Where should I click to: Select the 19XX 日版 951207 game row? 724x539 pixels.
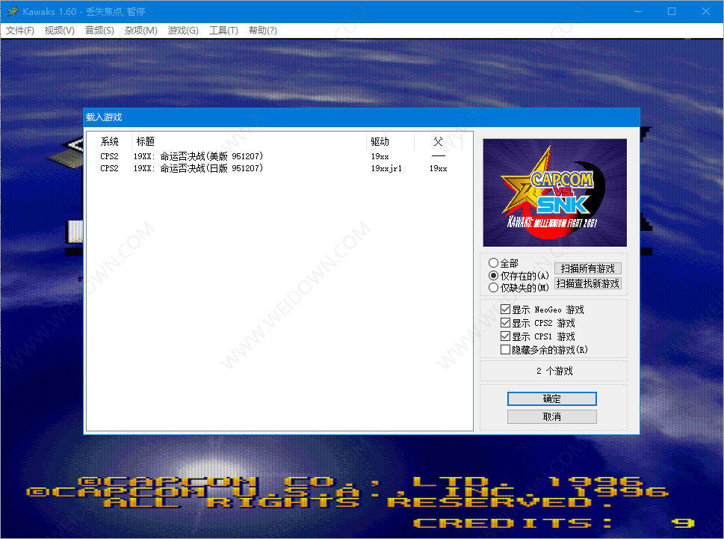(198, 169)
